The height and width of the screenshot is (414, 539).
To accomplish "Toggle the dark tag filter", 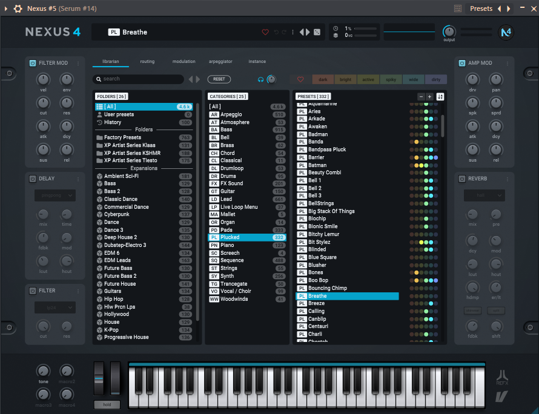I will pyautogui.click(x=323, y=79).
